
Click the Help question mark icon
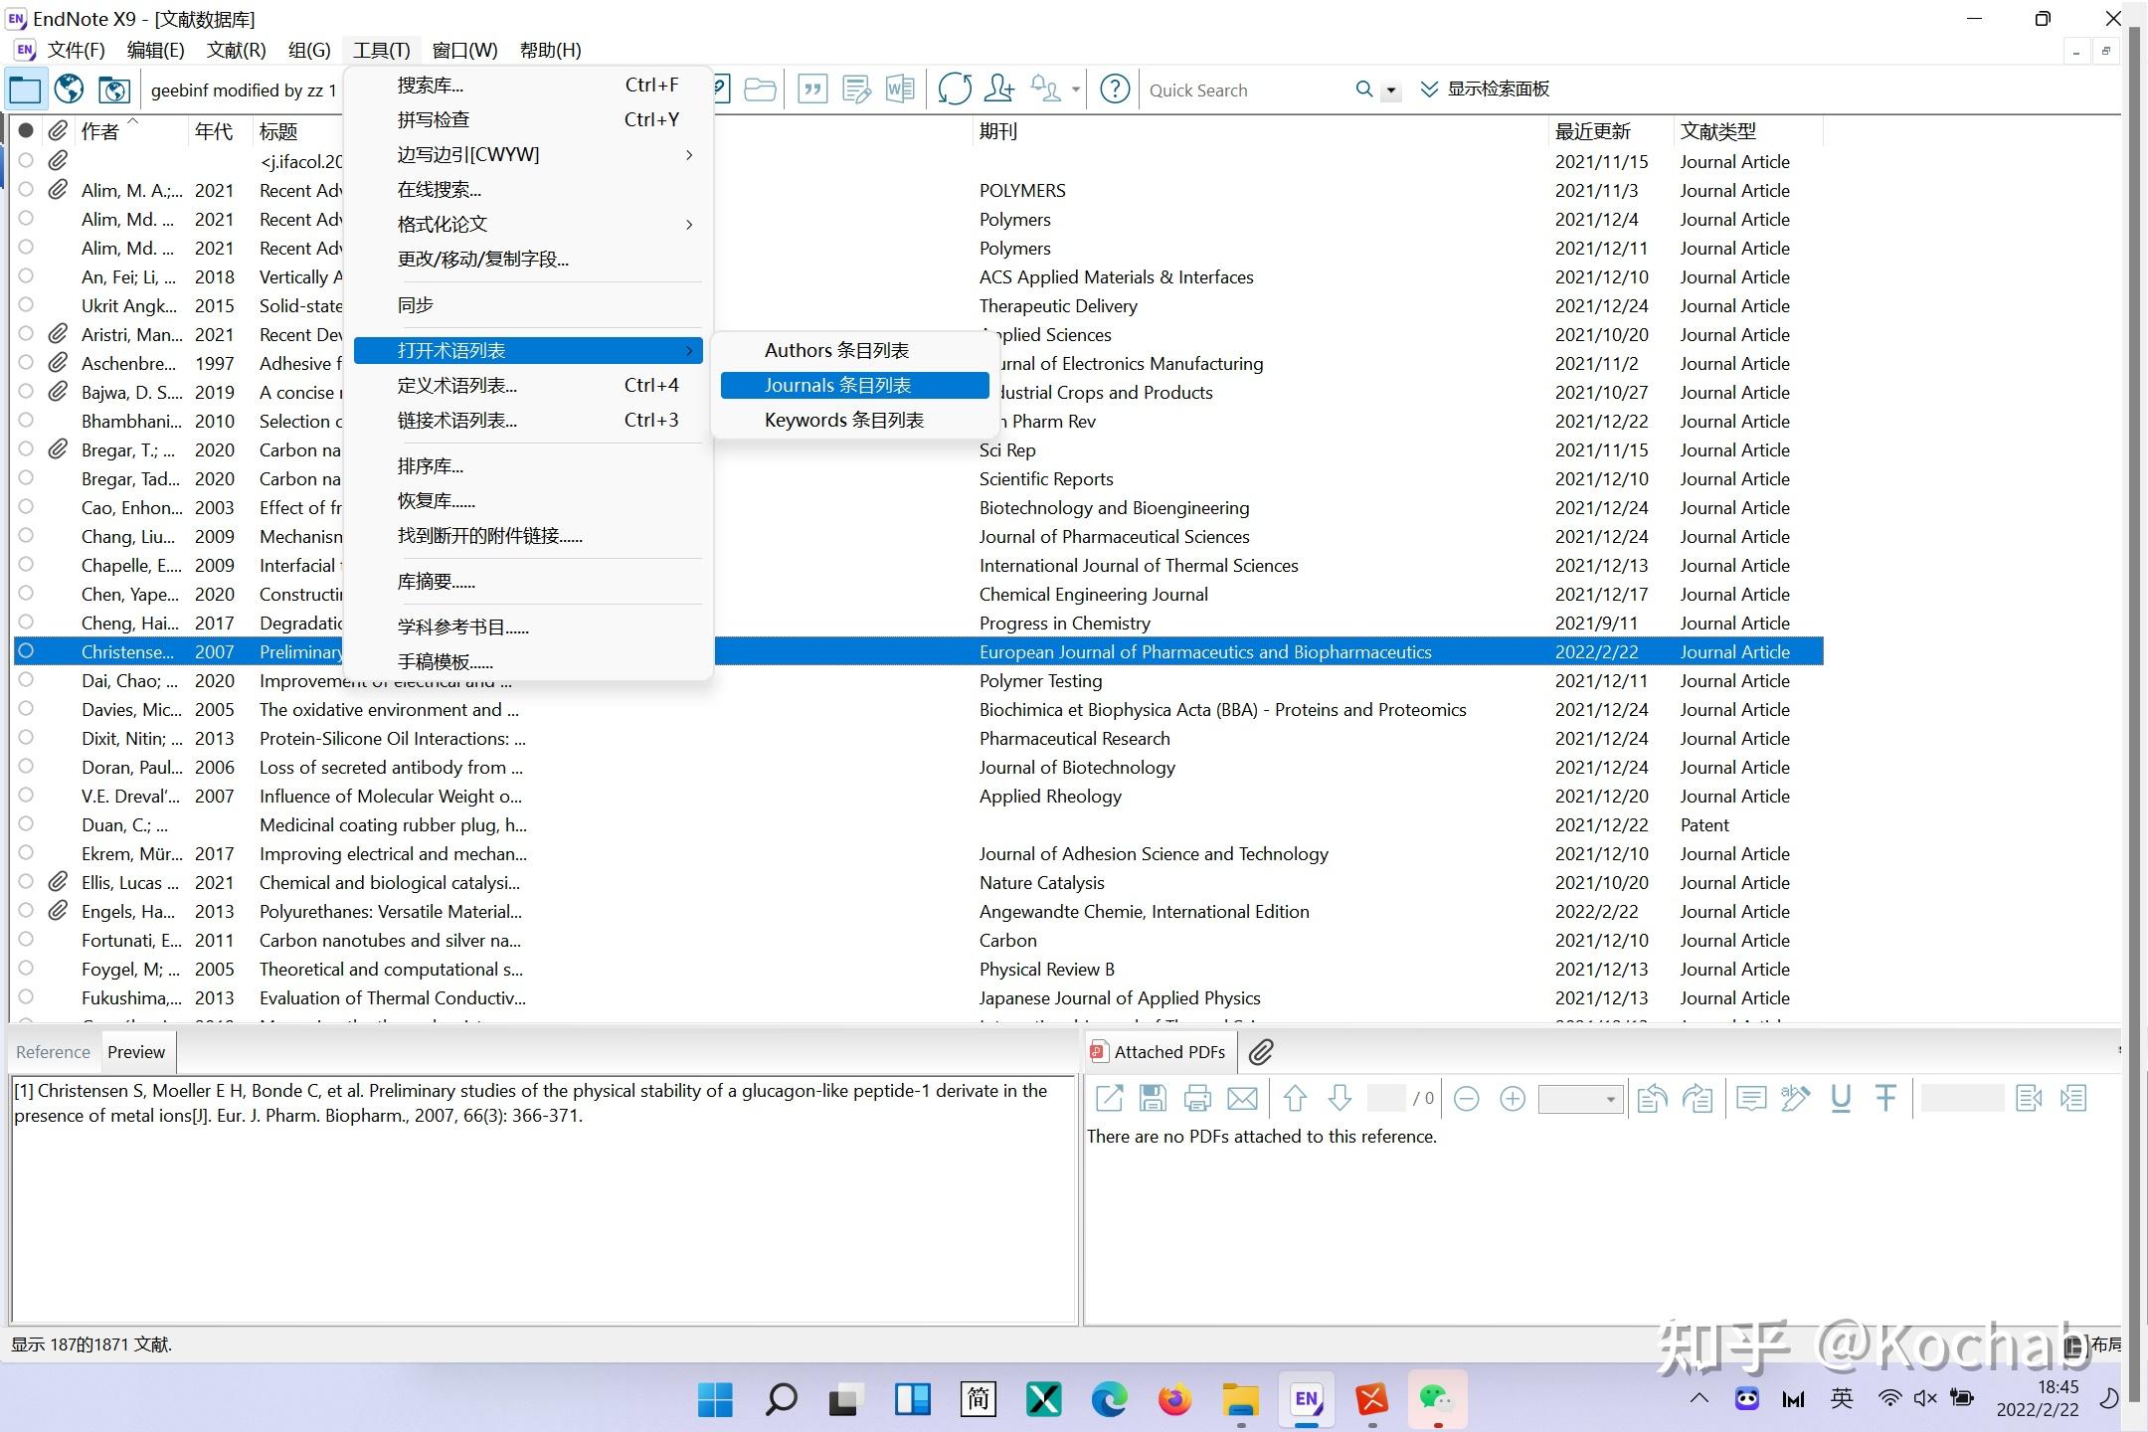coord(1115,89)
